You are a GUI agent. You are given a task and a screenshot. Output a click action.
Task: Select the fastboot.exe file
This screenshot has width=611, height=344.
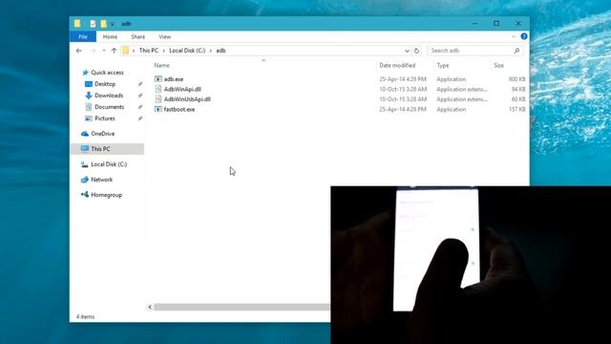[x=179, y=110]
